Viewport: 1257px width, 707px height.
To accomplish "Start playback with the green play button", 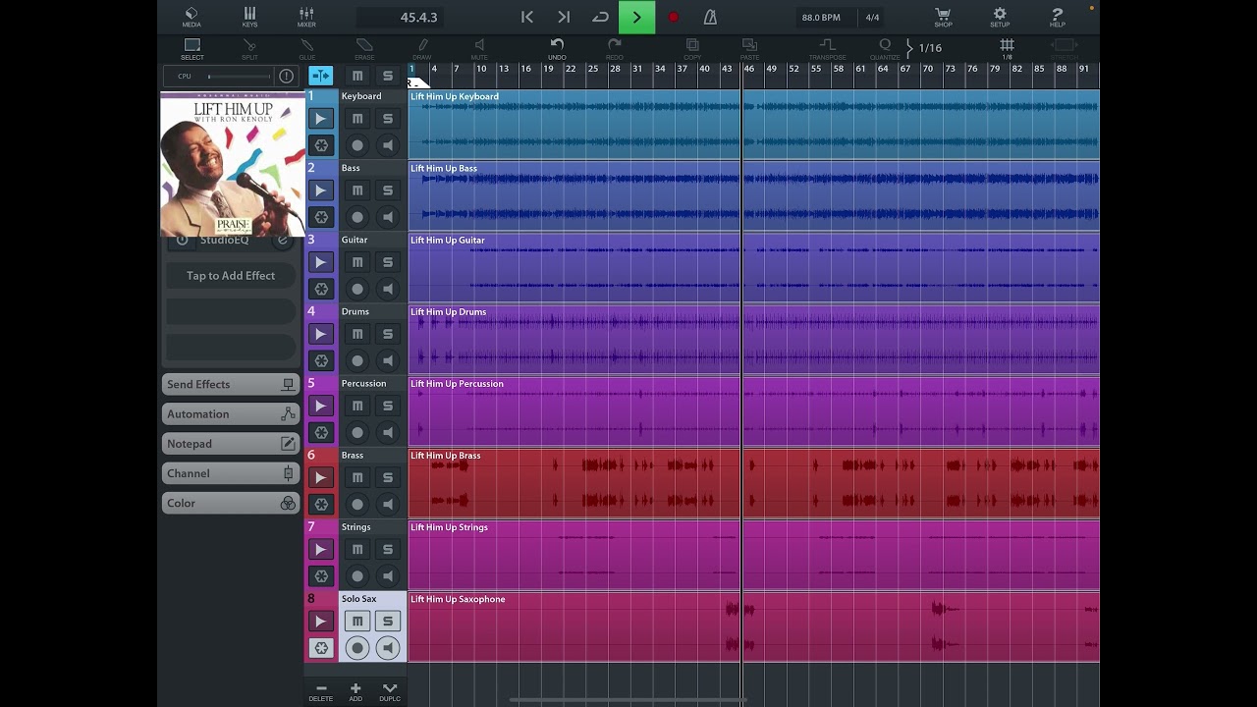I will [x=636, y=17].
